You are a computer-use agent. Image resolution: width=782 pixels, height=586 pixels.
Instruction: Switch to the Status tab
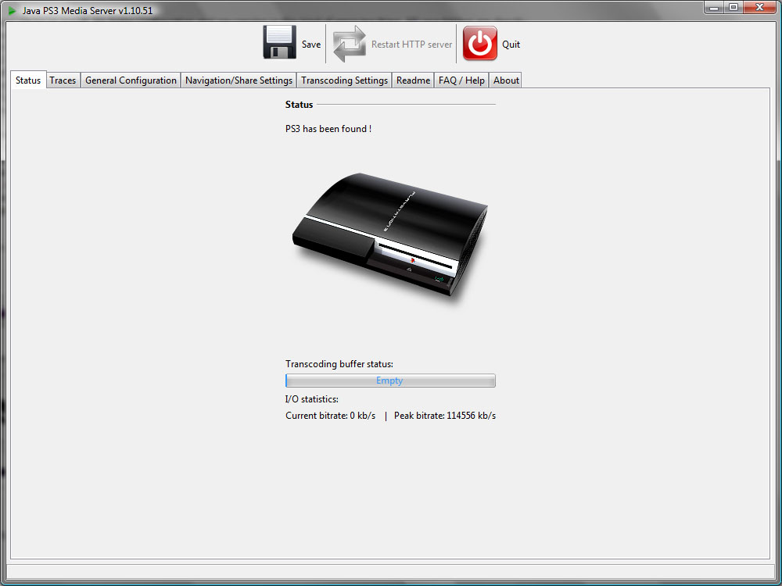tap(28, 80)
